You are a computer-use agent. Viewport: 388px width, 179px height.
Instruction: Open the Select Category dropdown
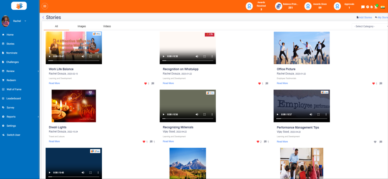coord(370,26)
